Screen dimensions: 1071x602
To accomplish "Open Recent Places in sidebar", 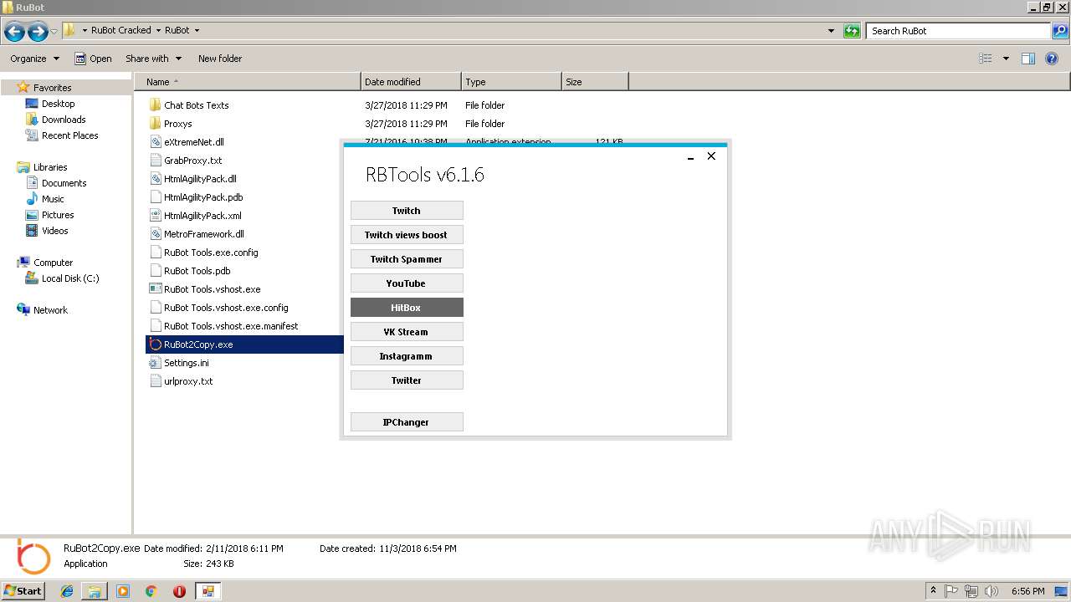I will [x=69, y=135].
